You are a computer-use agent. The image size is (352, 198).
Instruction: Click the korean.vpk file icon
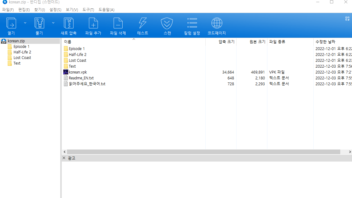click(x=66, y=72)
